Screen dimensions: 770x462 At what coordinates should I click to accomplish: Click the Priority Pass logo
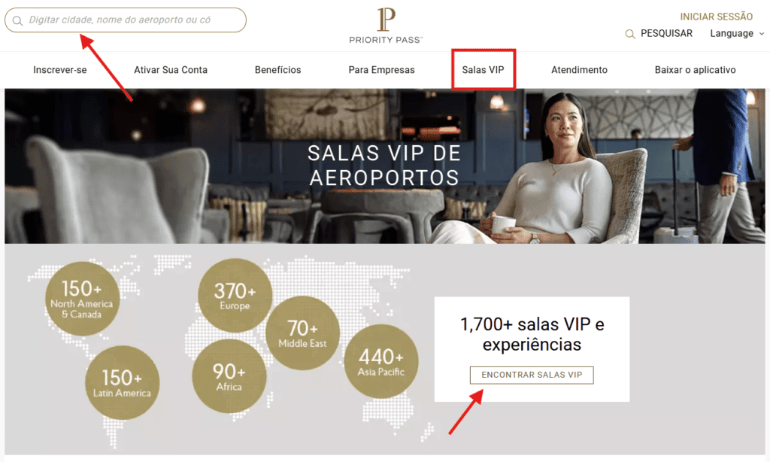pos(386,26)
